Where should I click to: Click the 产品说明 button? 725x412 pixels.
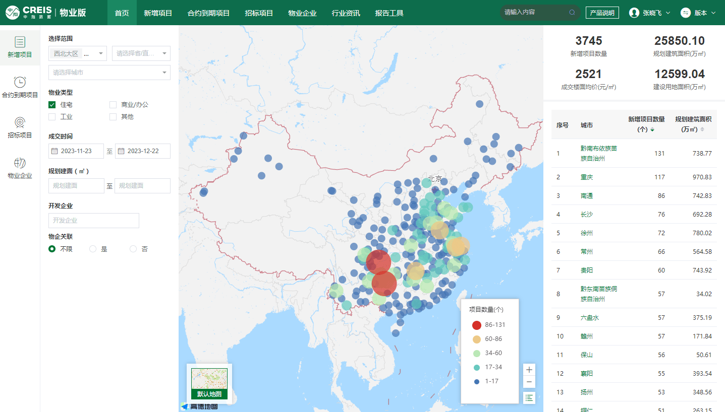(x=602, y=13)
